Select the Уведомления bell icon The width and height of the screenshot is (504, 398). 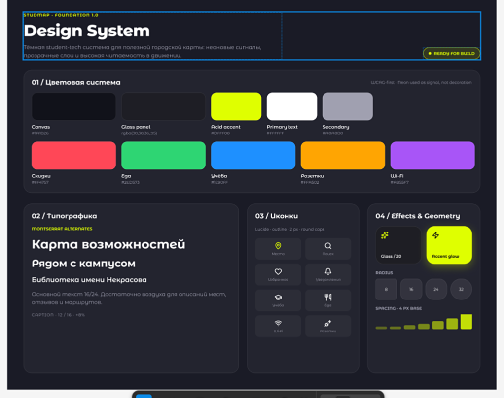coord(328,271)
